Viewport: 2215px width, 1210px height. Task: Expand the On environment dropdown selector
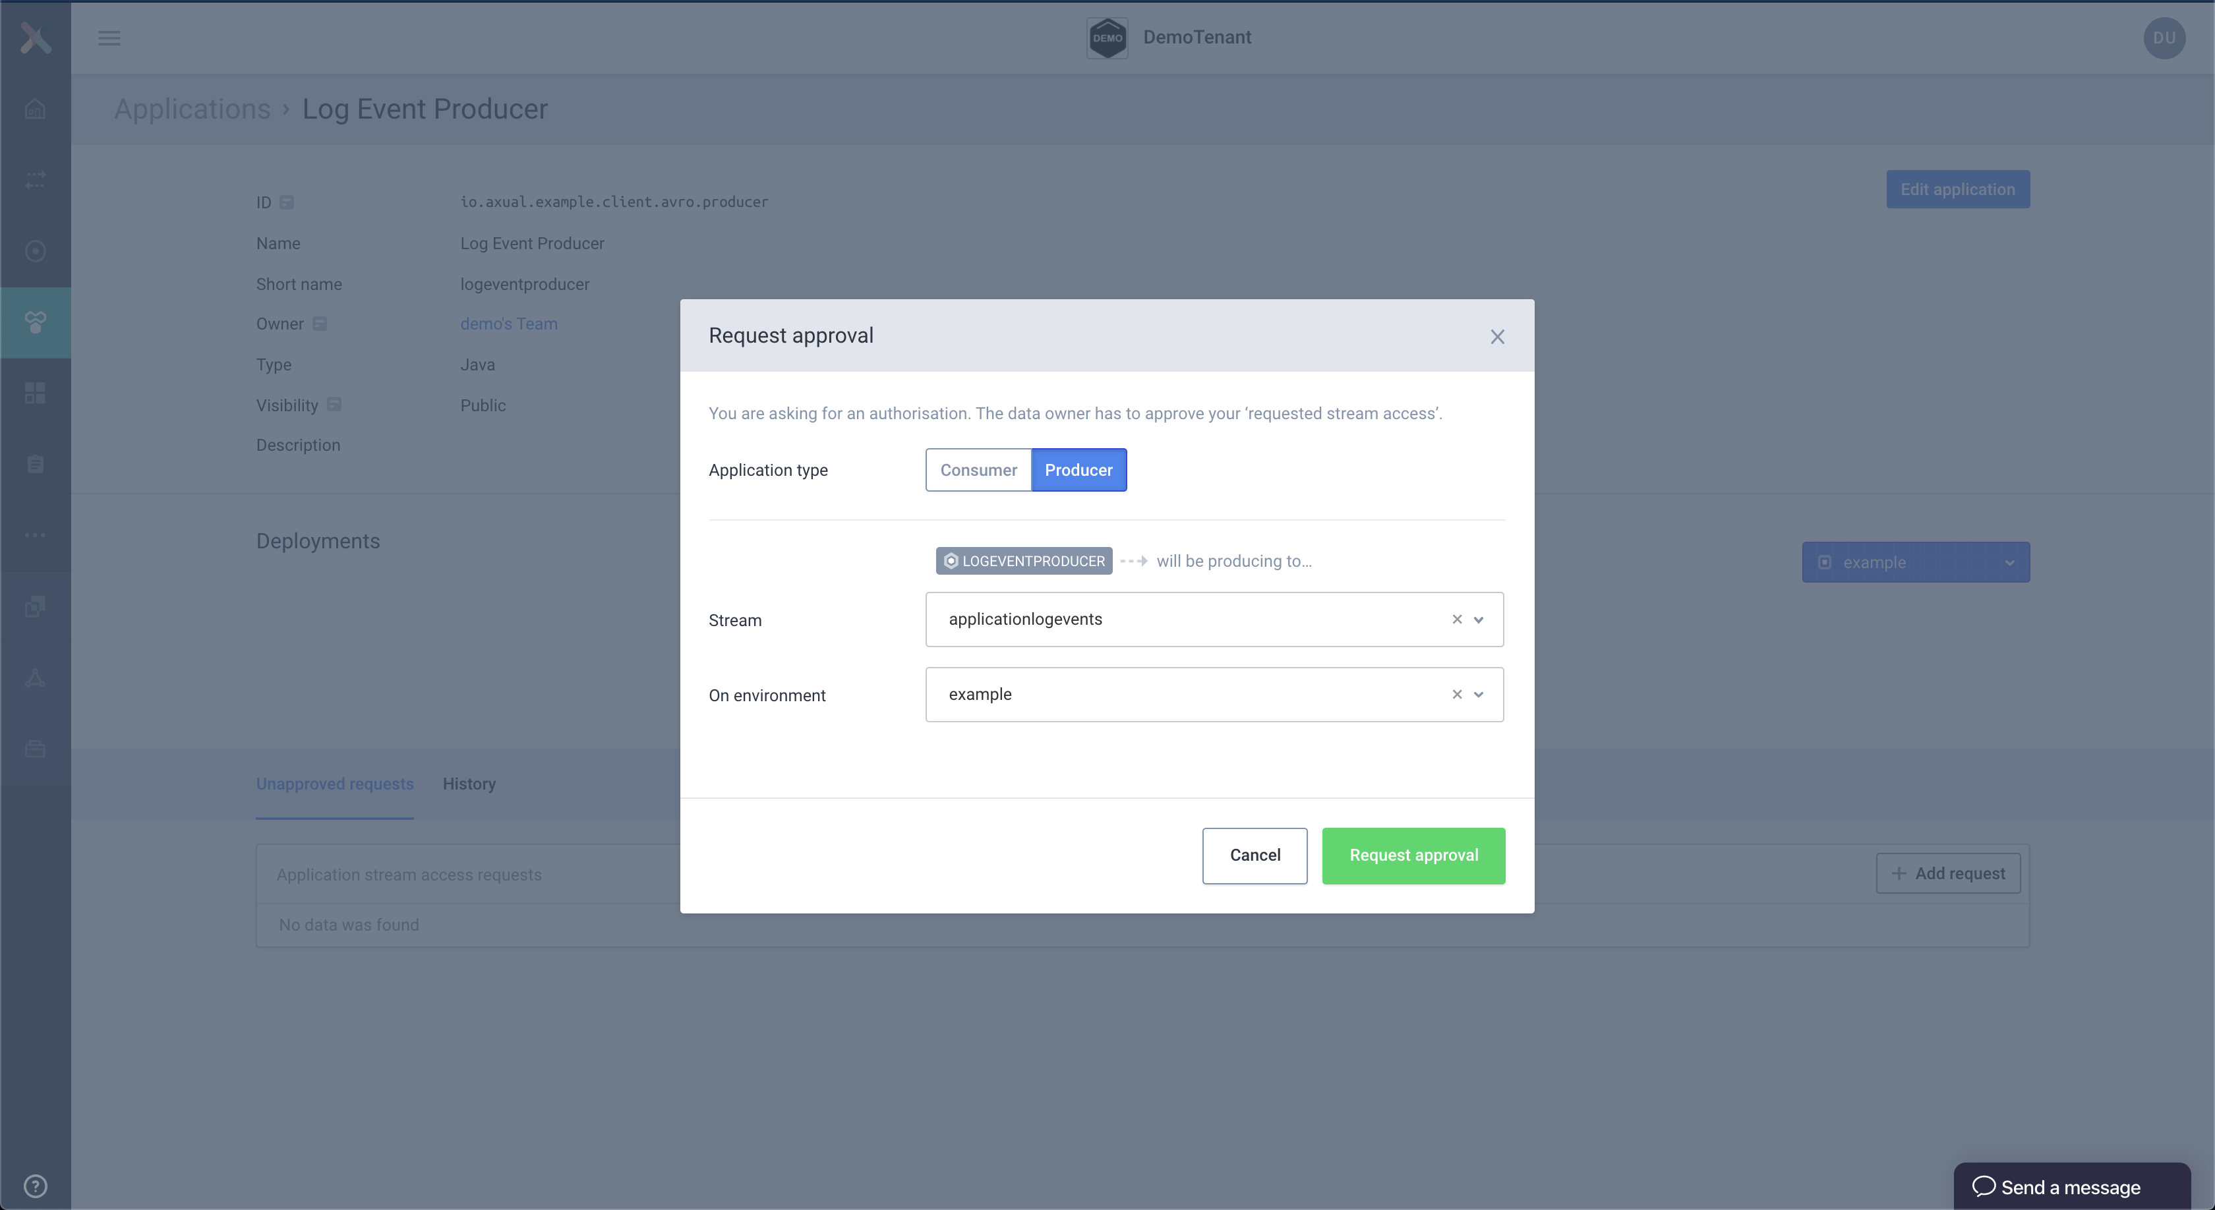pos(1477,693)
